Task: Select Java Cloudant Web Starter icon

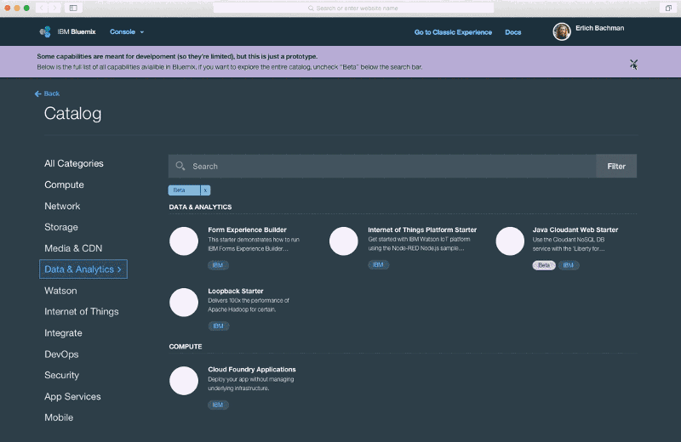Action: pos(510,241)
